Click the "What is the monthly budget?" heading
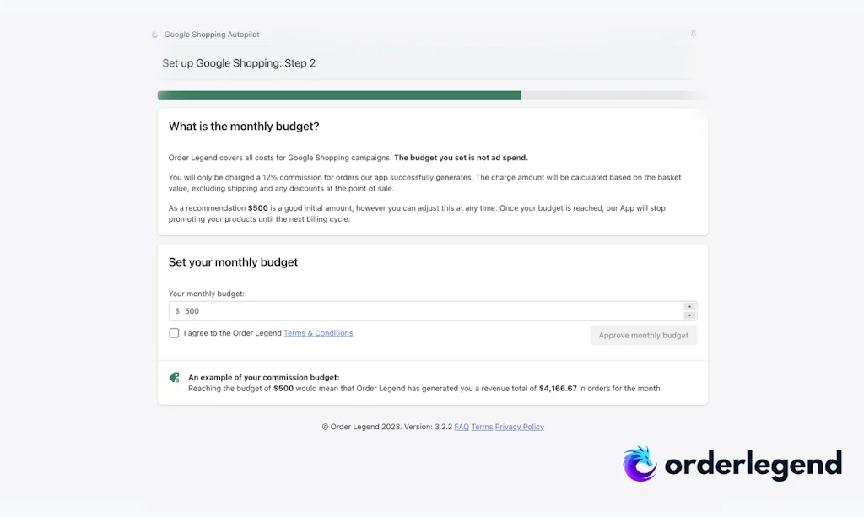The height and width of the screenshot is (517, 864). pyautogui.click(x=244, y=127)
